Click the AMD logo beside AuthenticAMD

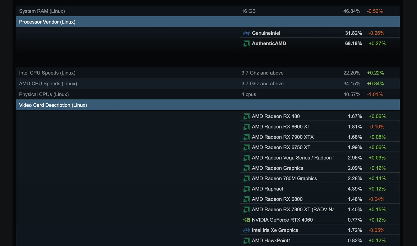click(246, 43)
